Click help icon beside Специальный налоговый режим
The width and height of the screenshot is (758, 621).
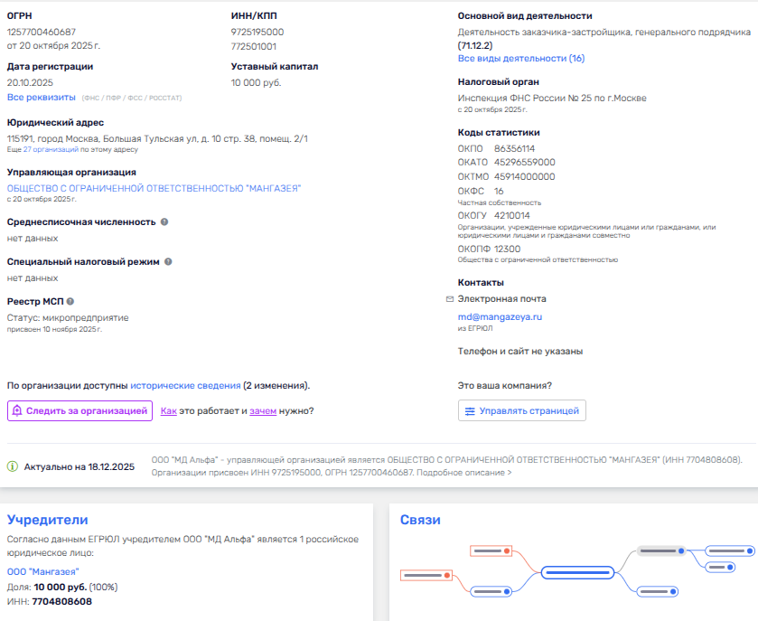click(168, 261)
